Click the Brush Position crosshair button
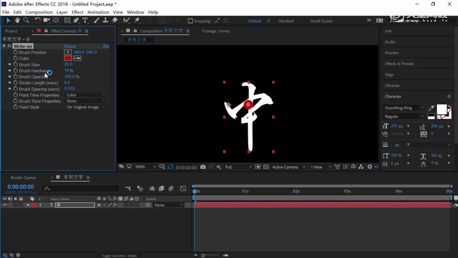Viewport: 458px width, 258px height. point(68,52)
